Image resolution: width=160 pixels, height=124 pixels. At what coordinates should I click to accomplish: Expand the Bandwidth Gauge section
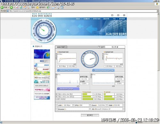(x=68, y=89)
